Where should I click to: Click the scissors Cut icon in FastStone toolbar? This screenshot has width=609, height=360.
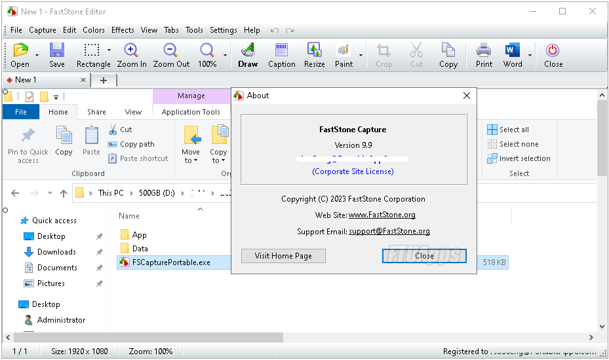point(416,50)
